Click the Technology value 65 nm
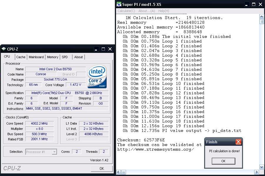This screenshot has width=265, height=176. (x=33, y=85)
